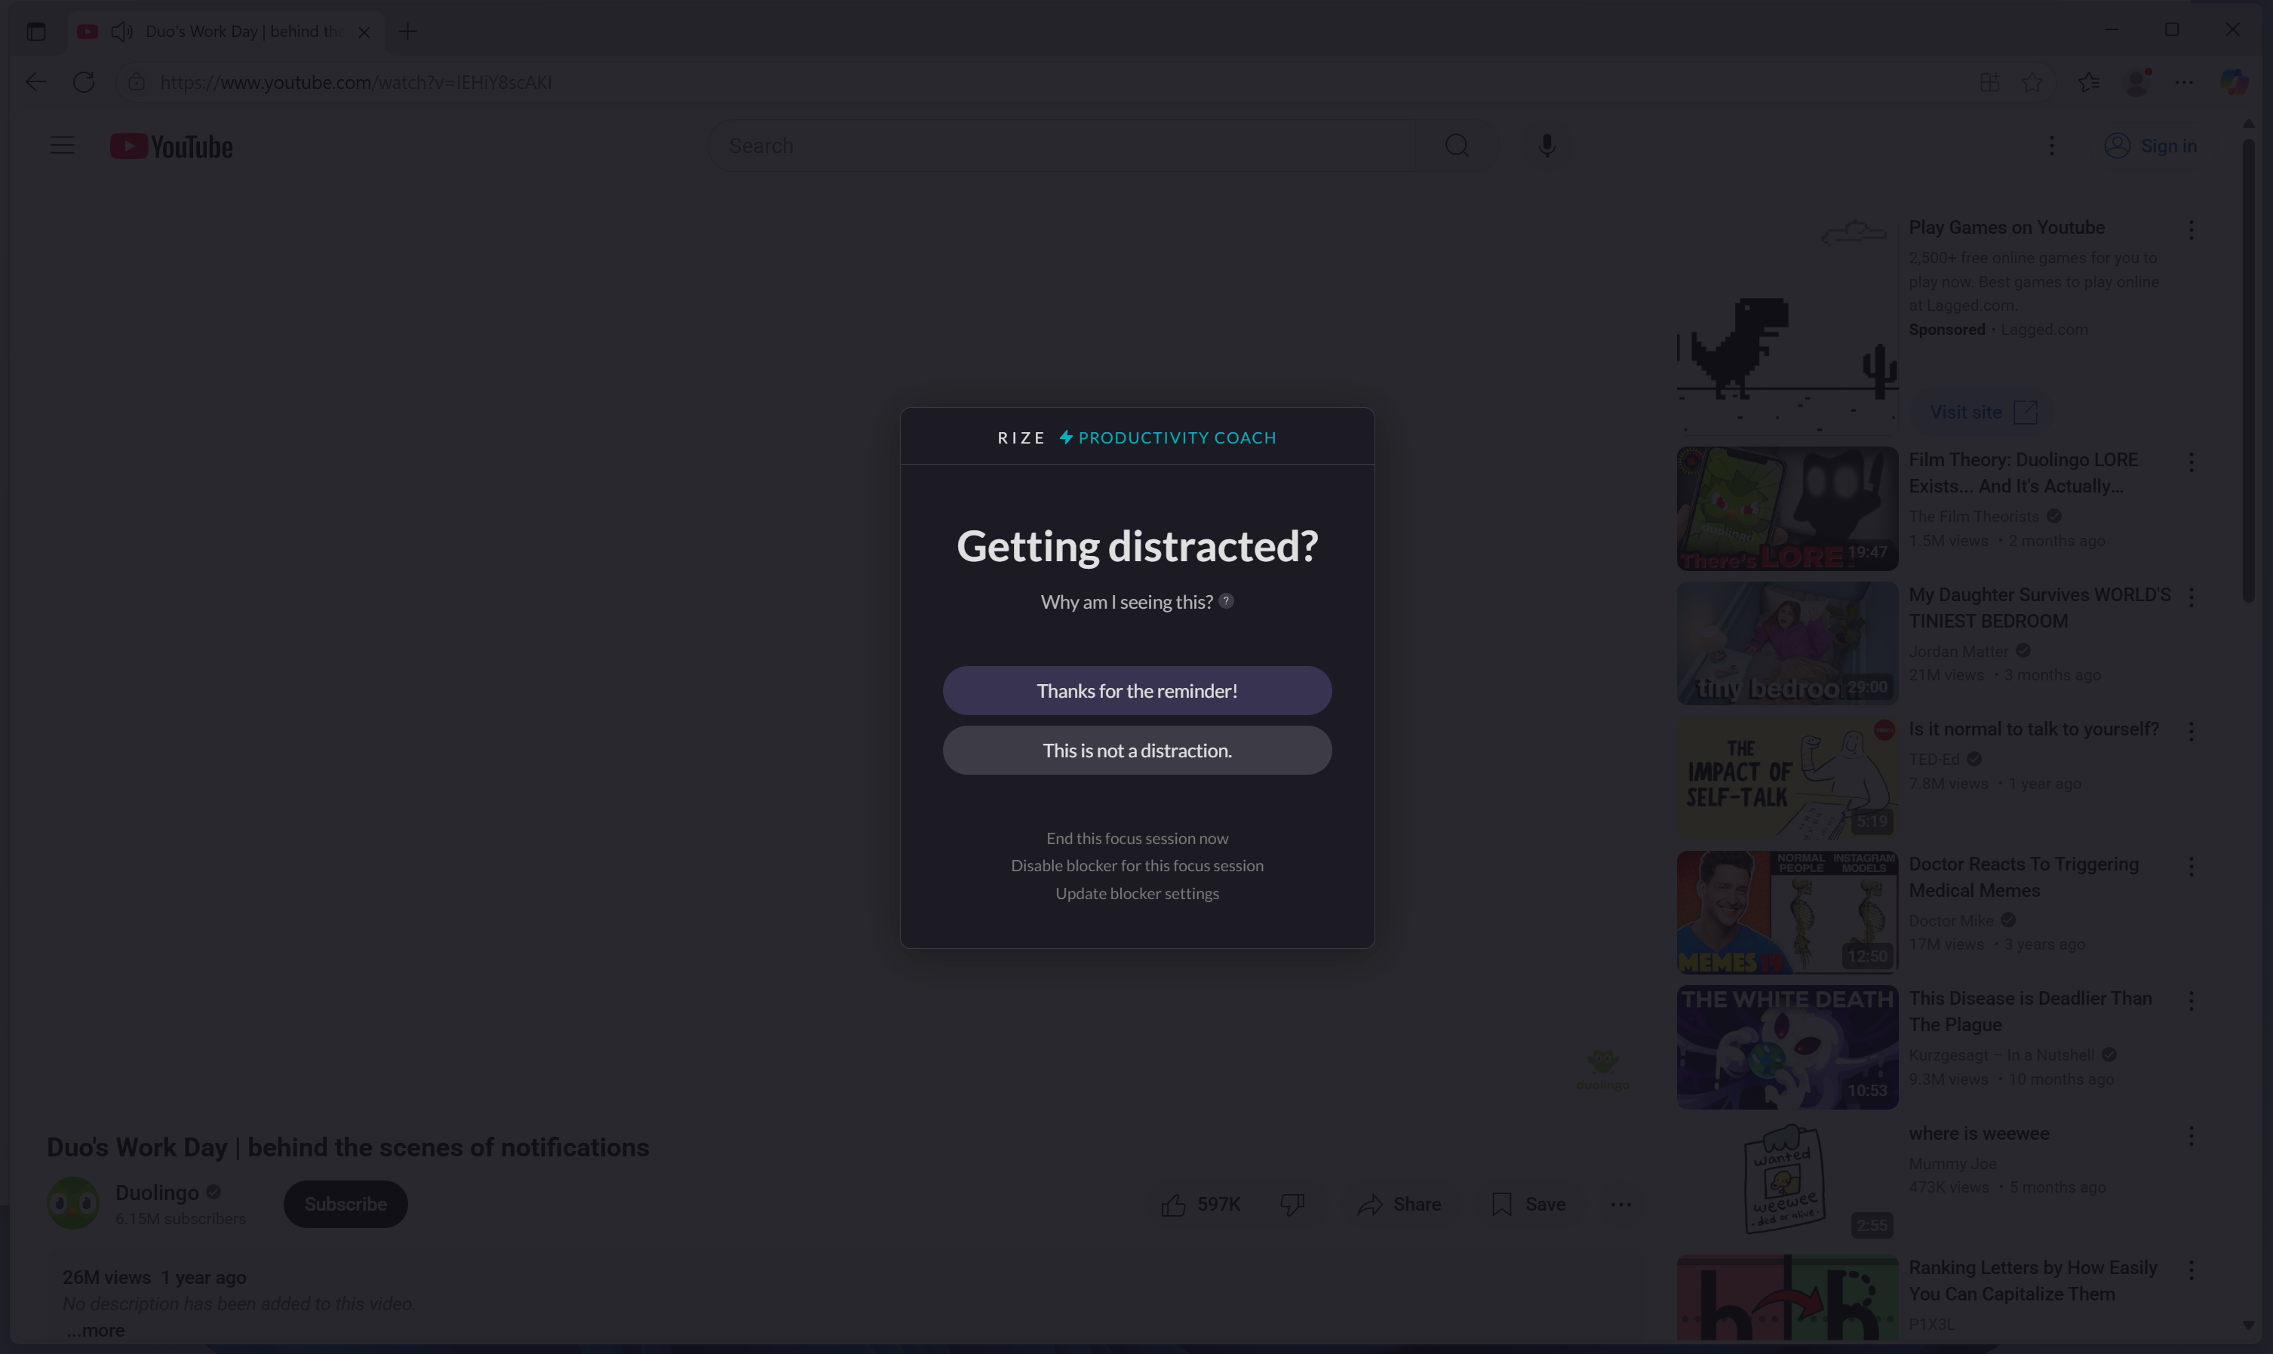
Task: Click the voice search microphone icon
Action: [1546, 145]
